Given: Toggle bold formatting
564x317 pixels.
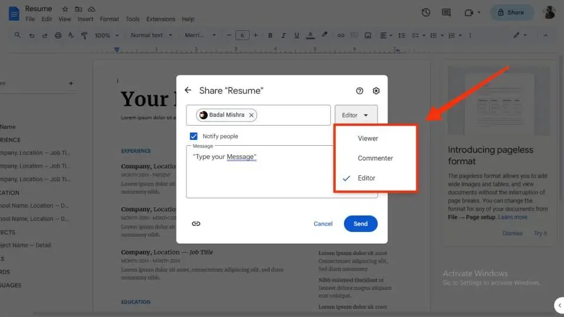Looking at the screenshot, I should tap(270, 35).
